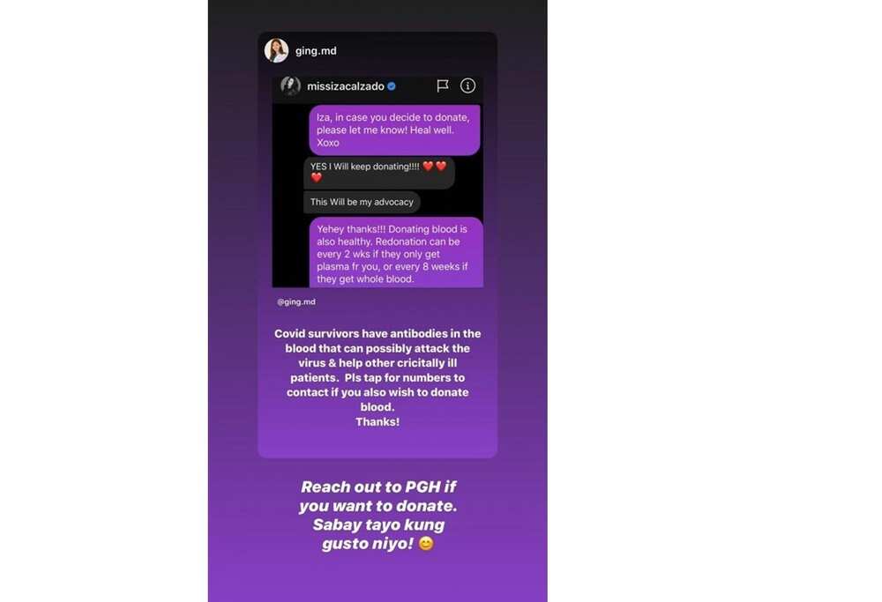This screenshot has width=882, height=602.
Task: Open the @ging.md mention tag
Action: point(296,301)
